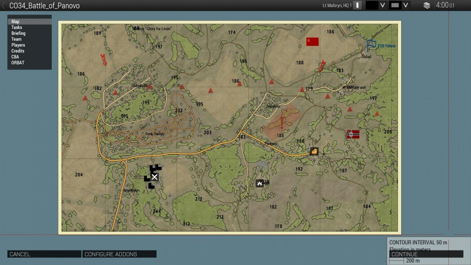Image resolution: width=471 pixels, height=265 pixels.
Task: Click the German war flag marker
Action: (353, 134)
